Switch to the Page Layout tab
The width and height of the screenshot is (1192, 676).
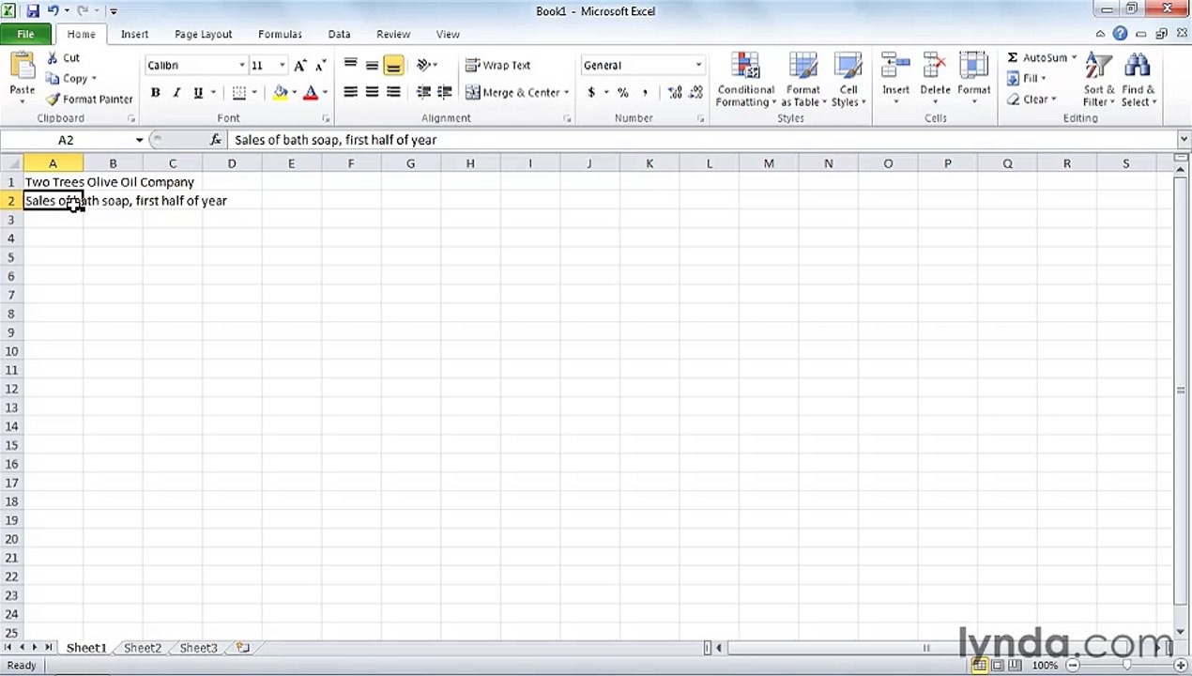203,35
